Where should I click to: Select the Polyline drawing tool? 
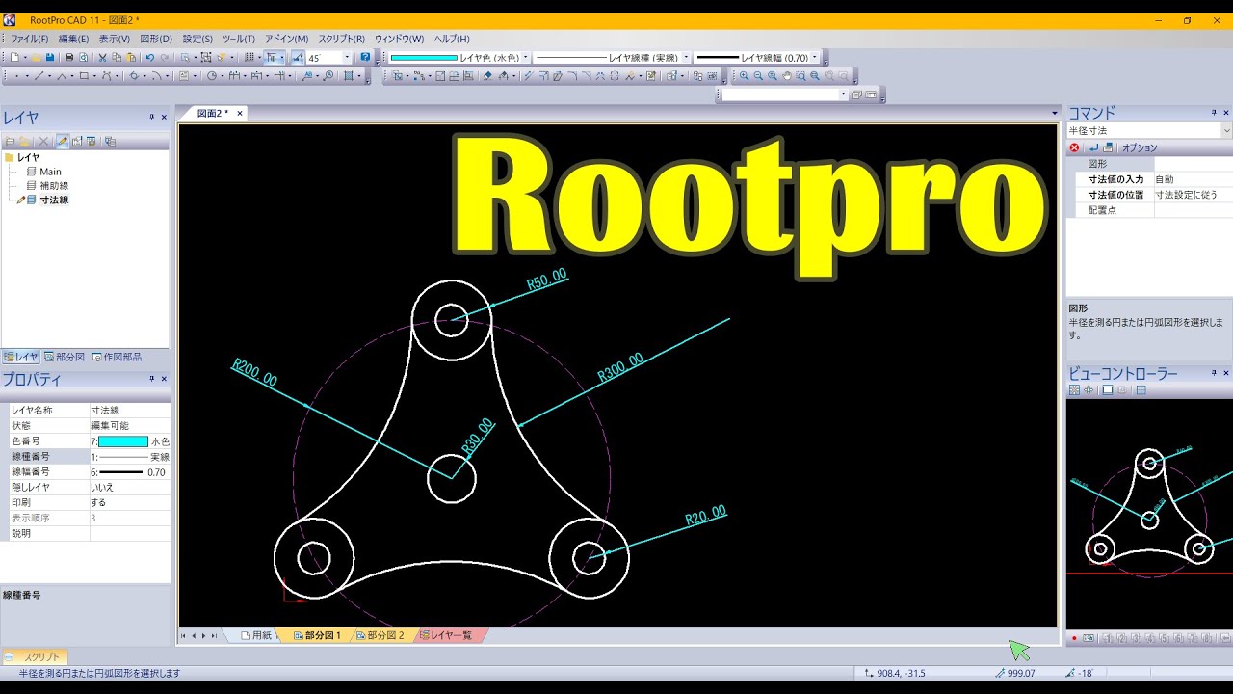coord(62,76)
